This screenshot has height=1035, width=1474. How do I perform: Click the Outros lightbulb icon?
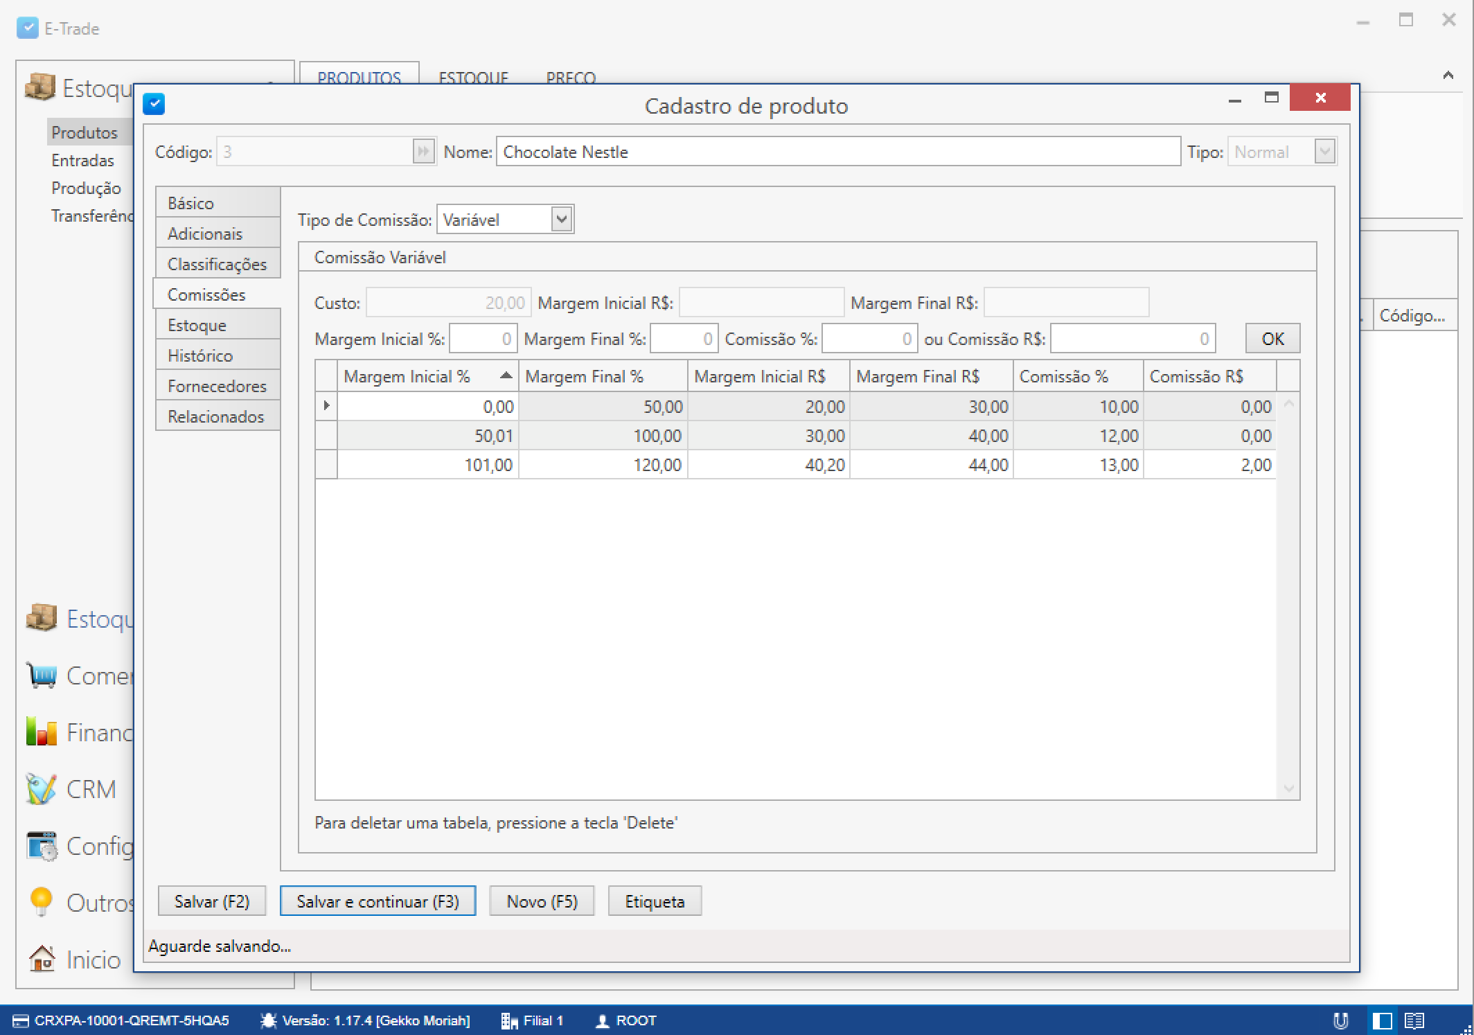(42, 902)
